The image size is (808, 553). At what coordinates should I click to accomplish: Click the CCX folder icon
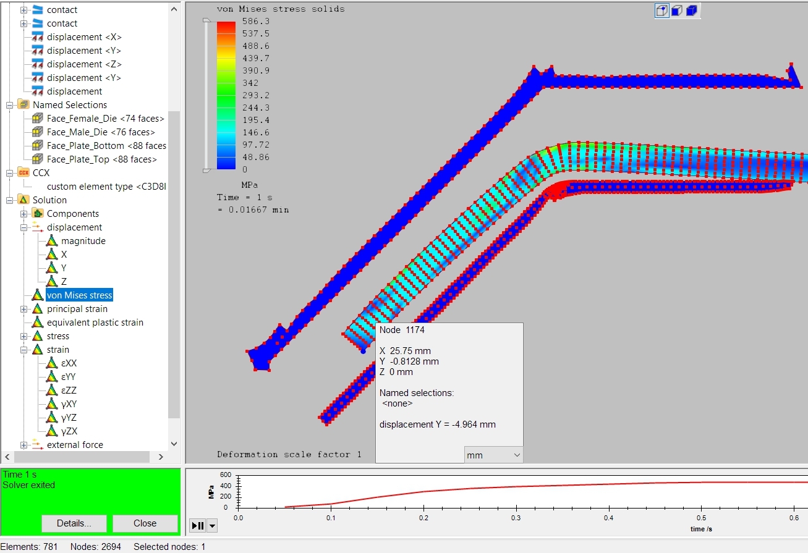coord(23,173)
